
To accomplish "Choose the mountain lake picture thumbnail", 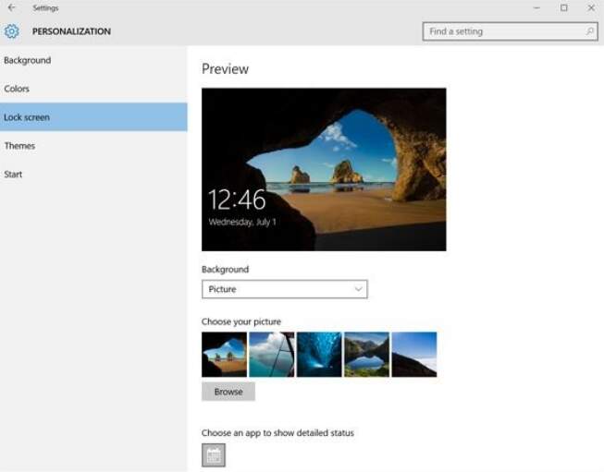I will pos(366,355).
